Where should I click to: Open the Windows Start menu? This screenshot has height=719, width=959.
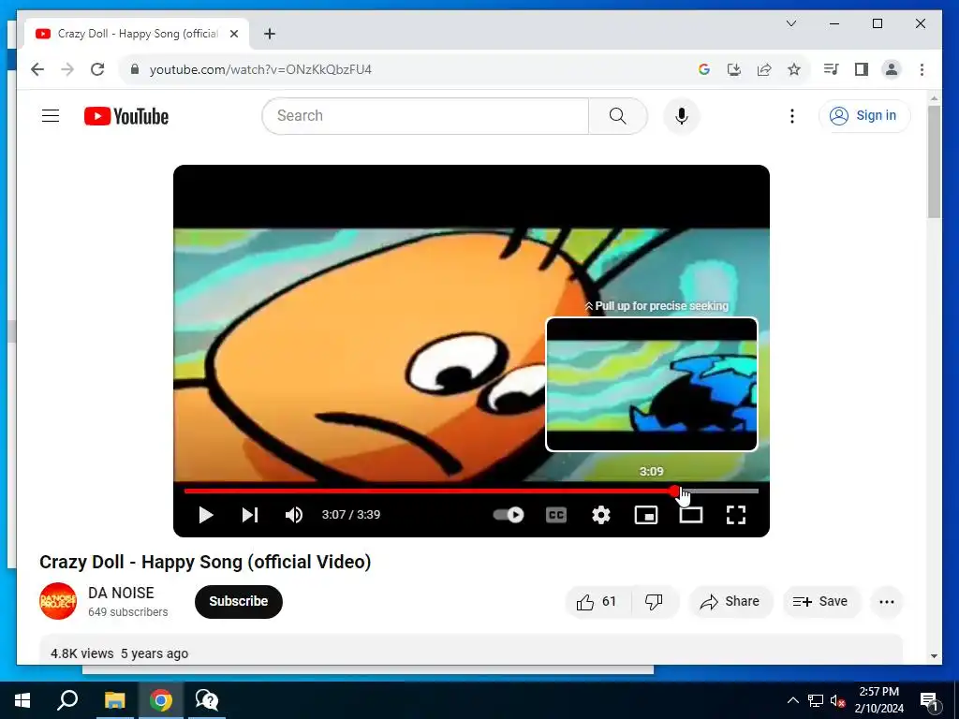[22, 700]
